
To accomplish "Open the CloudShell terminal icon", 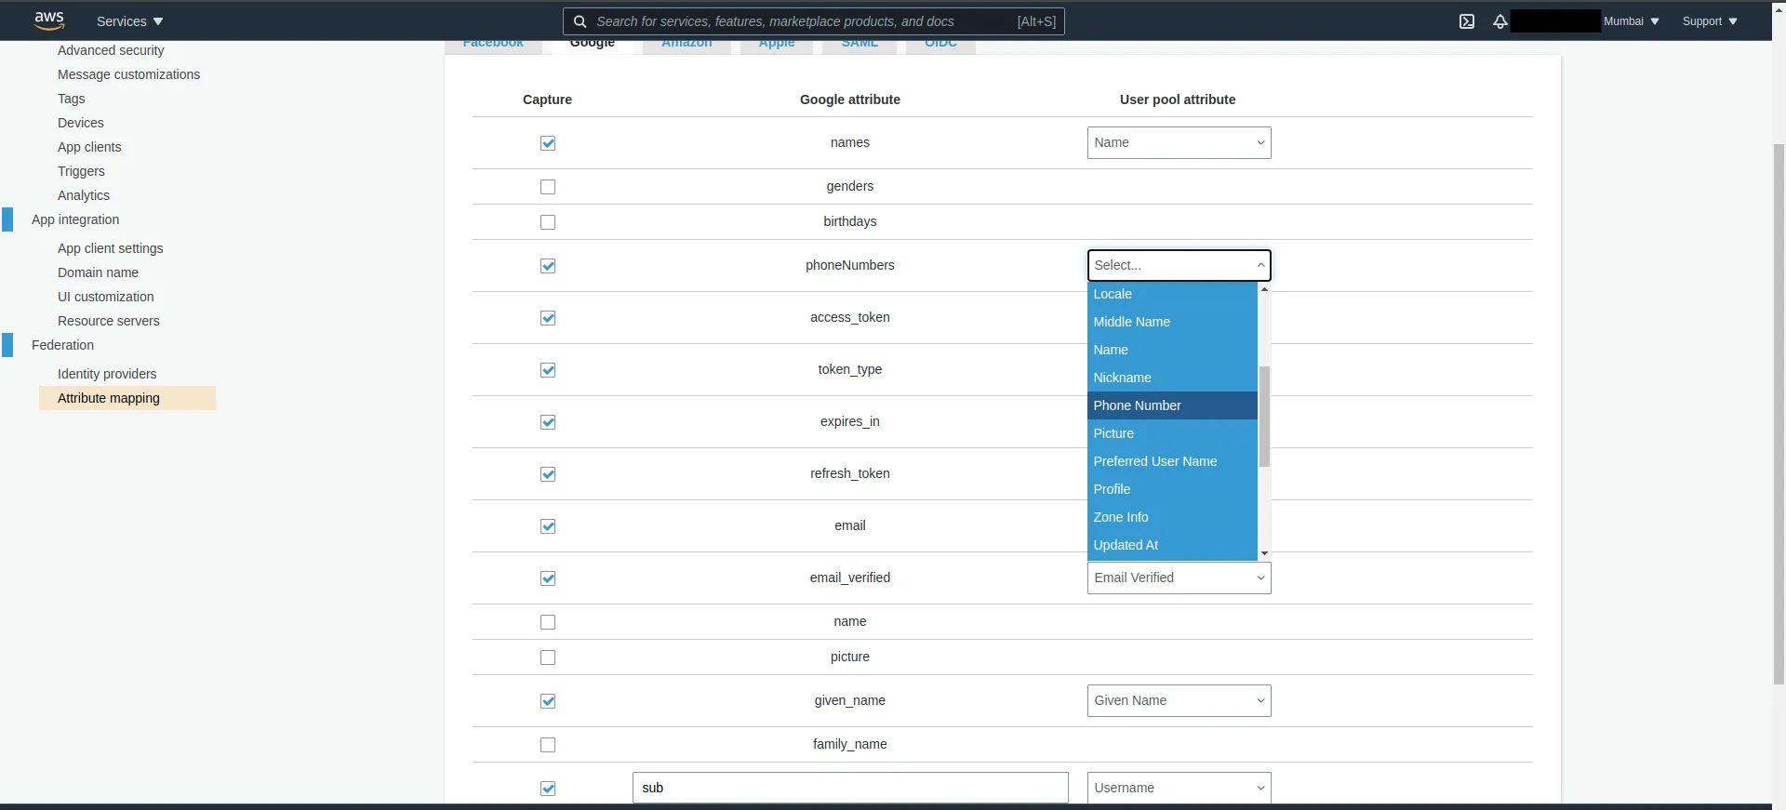I will pos(1467,21).
